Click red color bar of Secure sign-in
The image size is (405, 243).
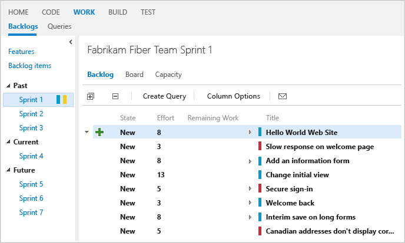point(260,188)
